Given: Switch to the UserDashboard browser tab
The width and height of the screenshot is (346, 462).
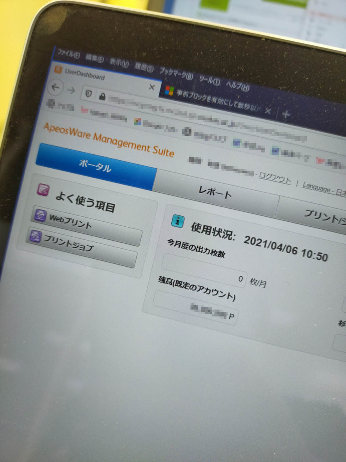Looking at the screenshot, I should 105,79.
